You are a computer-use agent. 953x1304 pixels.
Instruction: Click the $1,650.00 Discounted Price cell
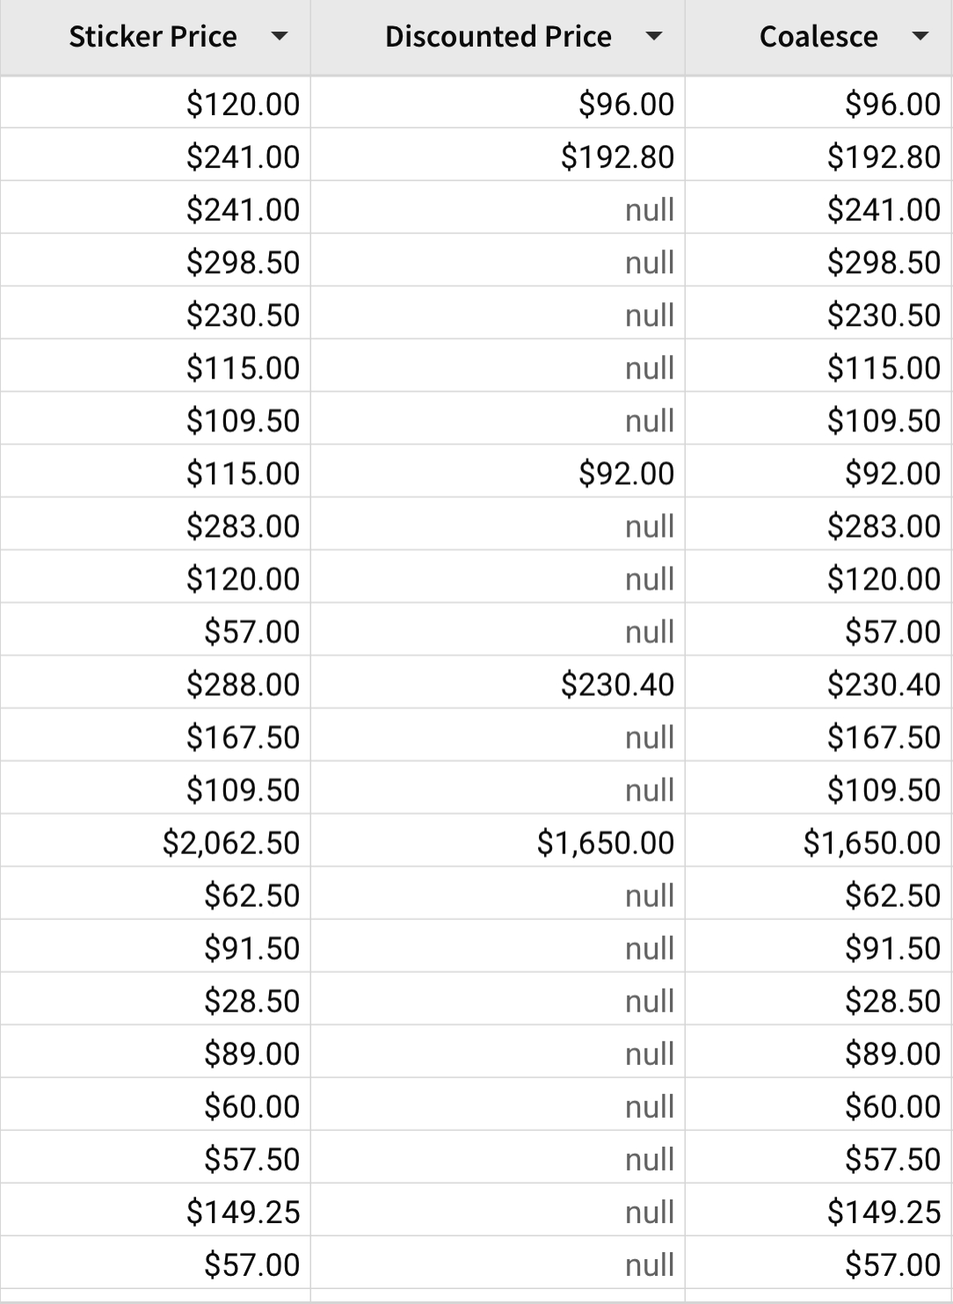(606, 843)
